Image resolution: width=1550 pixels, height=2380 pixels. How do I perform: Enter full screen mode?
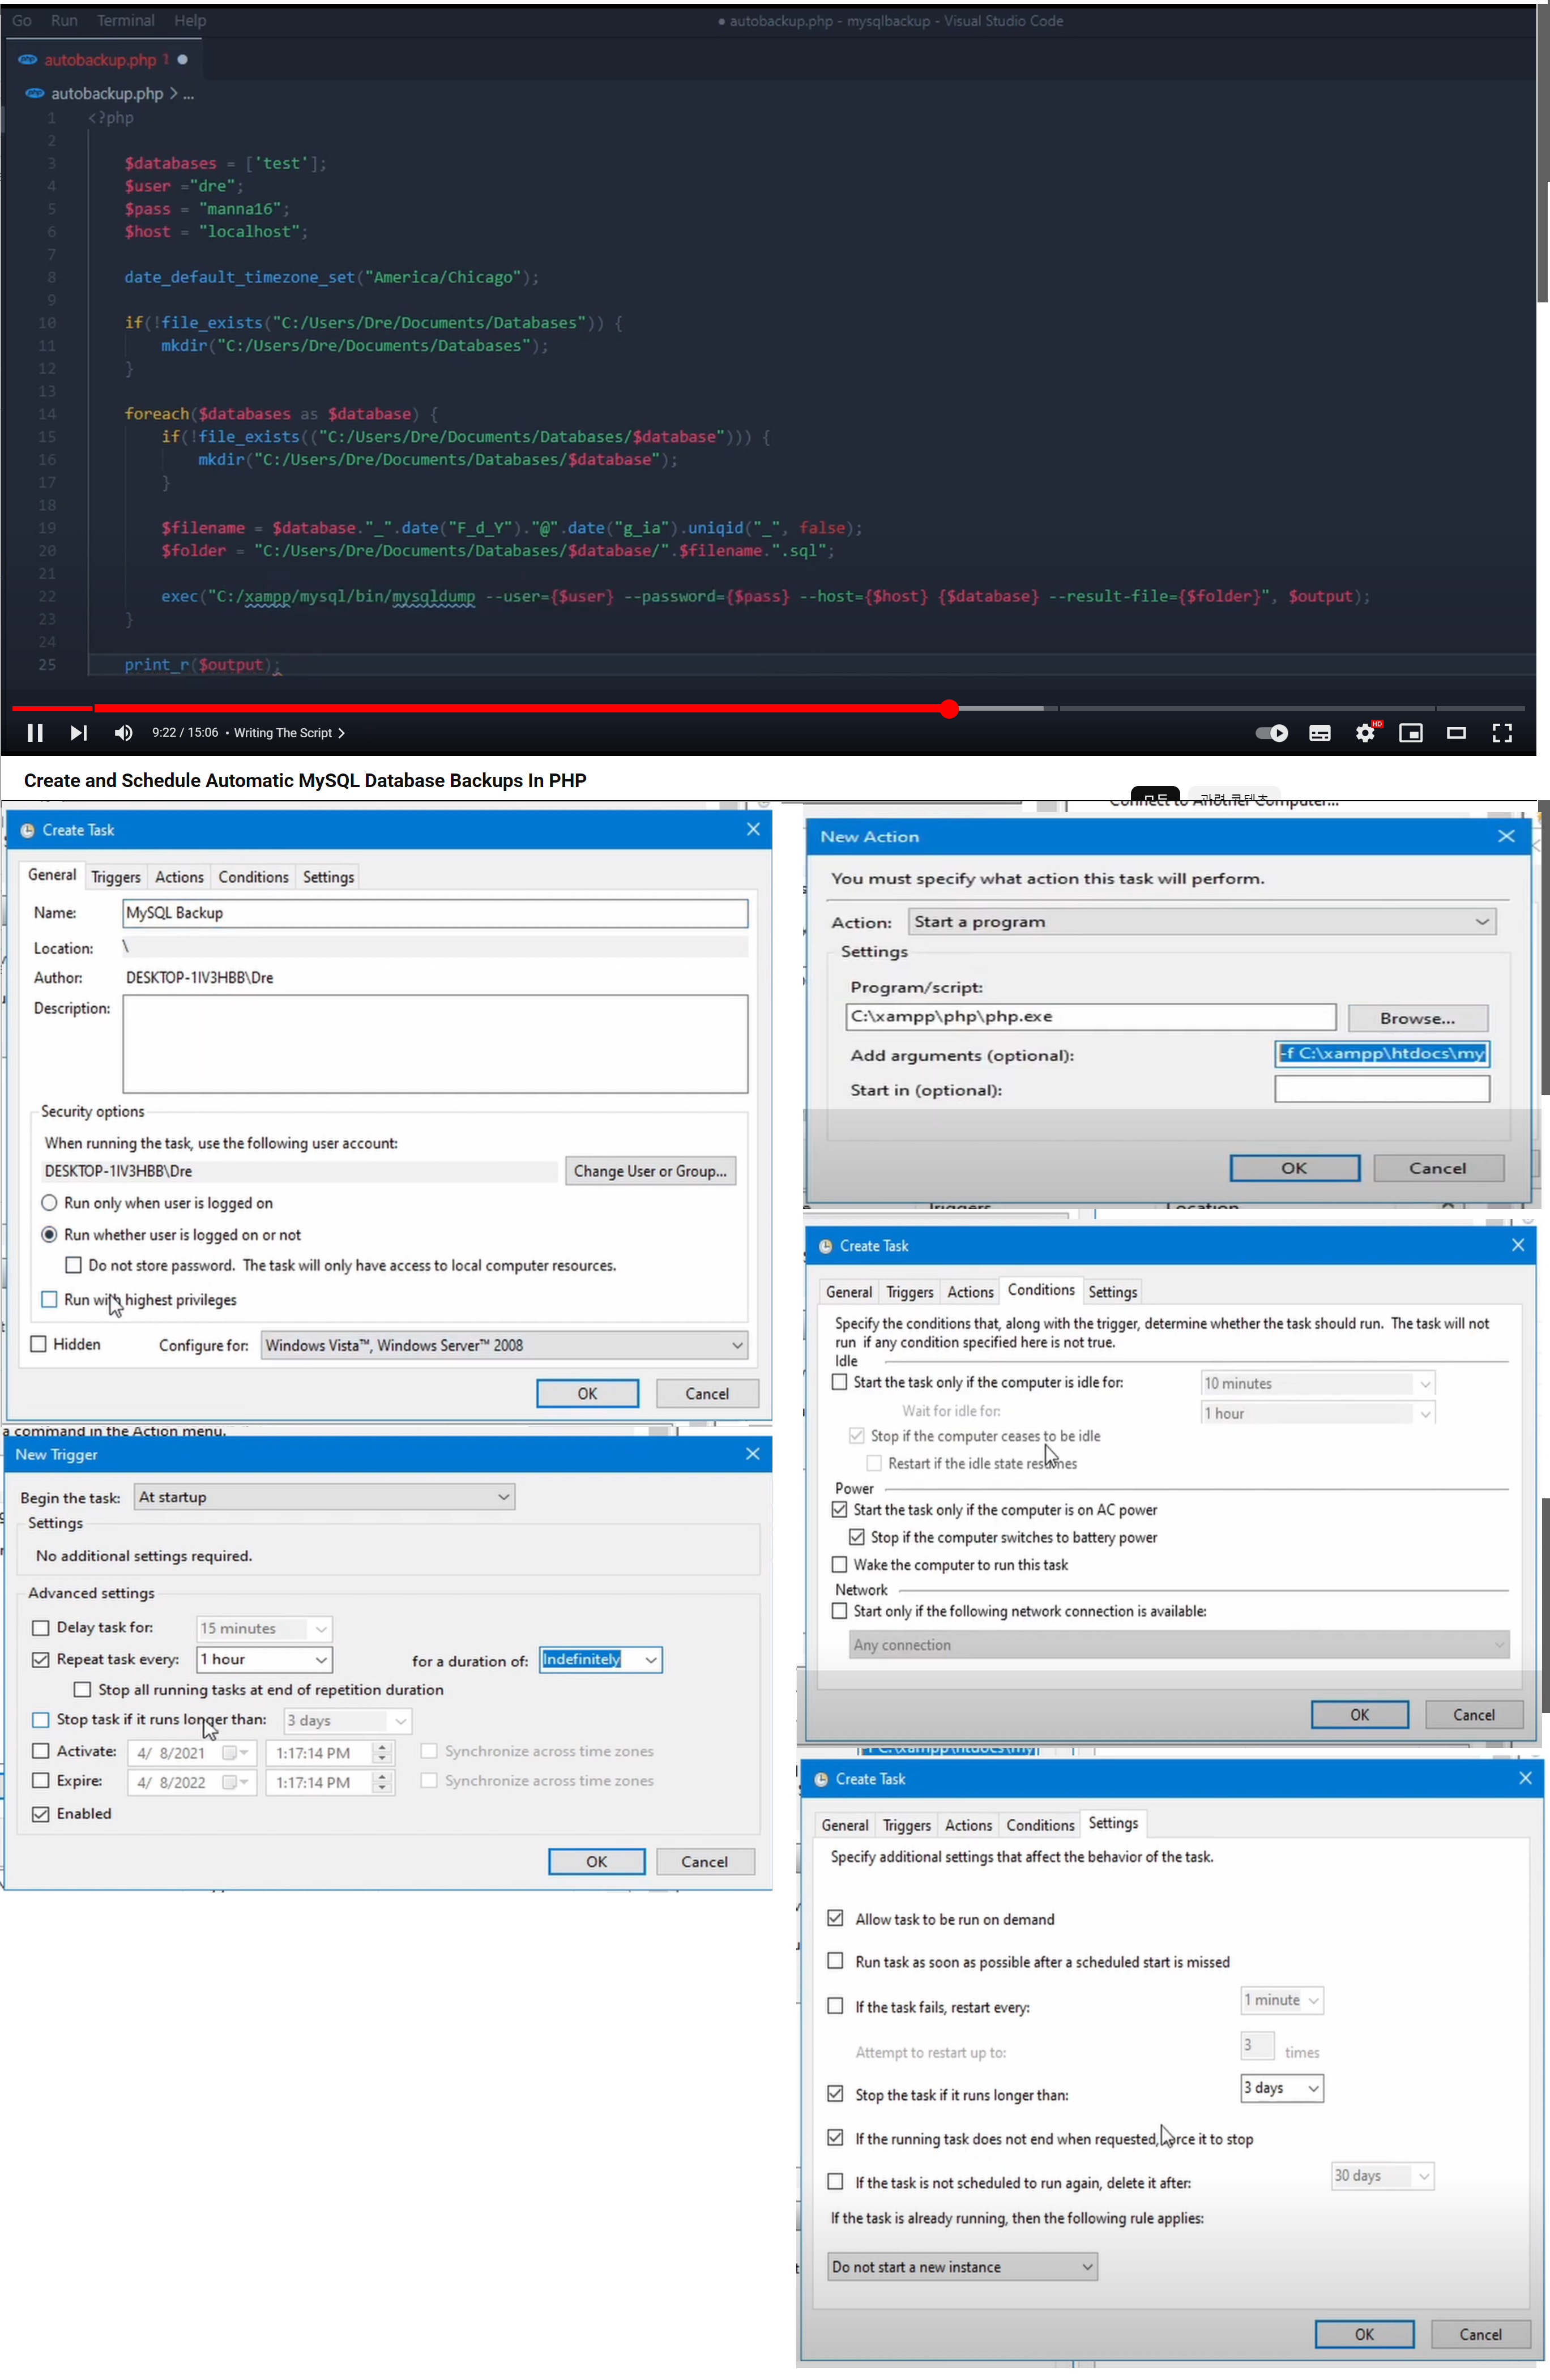[x=1501, y=733]
